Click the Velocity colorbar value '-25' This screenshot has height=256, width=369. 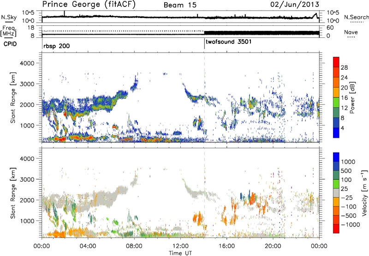347,197
